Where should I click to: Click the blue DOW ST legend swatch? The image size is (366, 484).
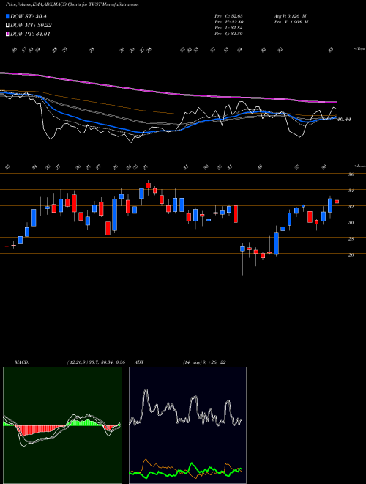point(7,16)
